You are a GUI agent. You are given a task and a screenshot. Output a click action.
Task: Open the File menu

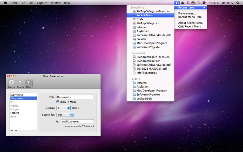[23, 3]
